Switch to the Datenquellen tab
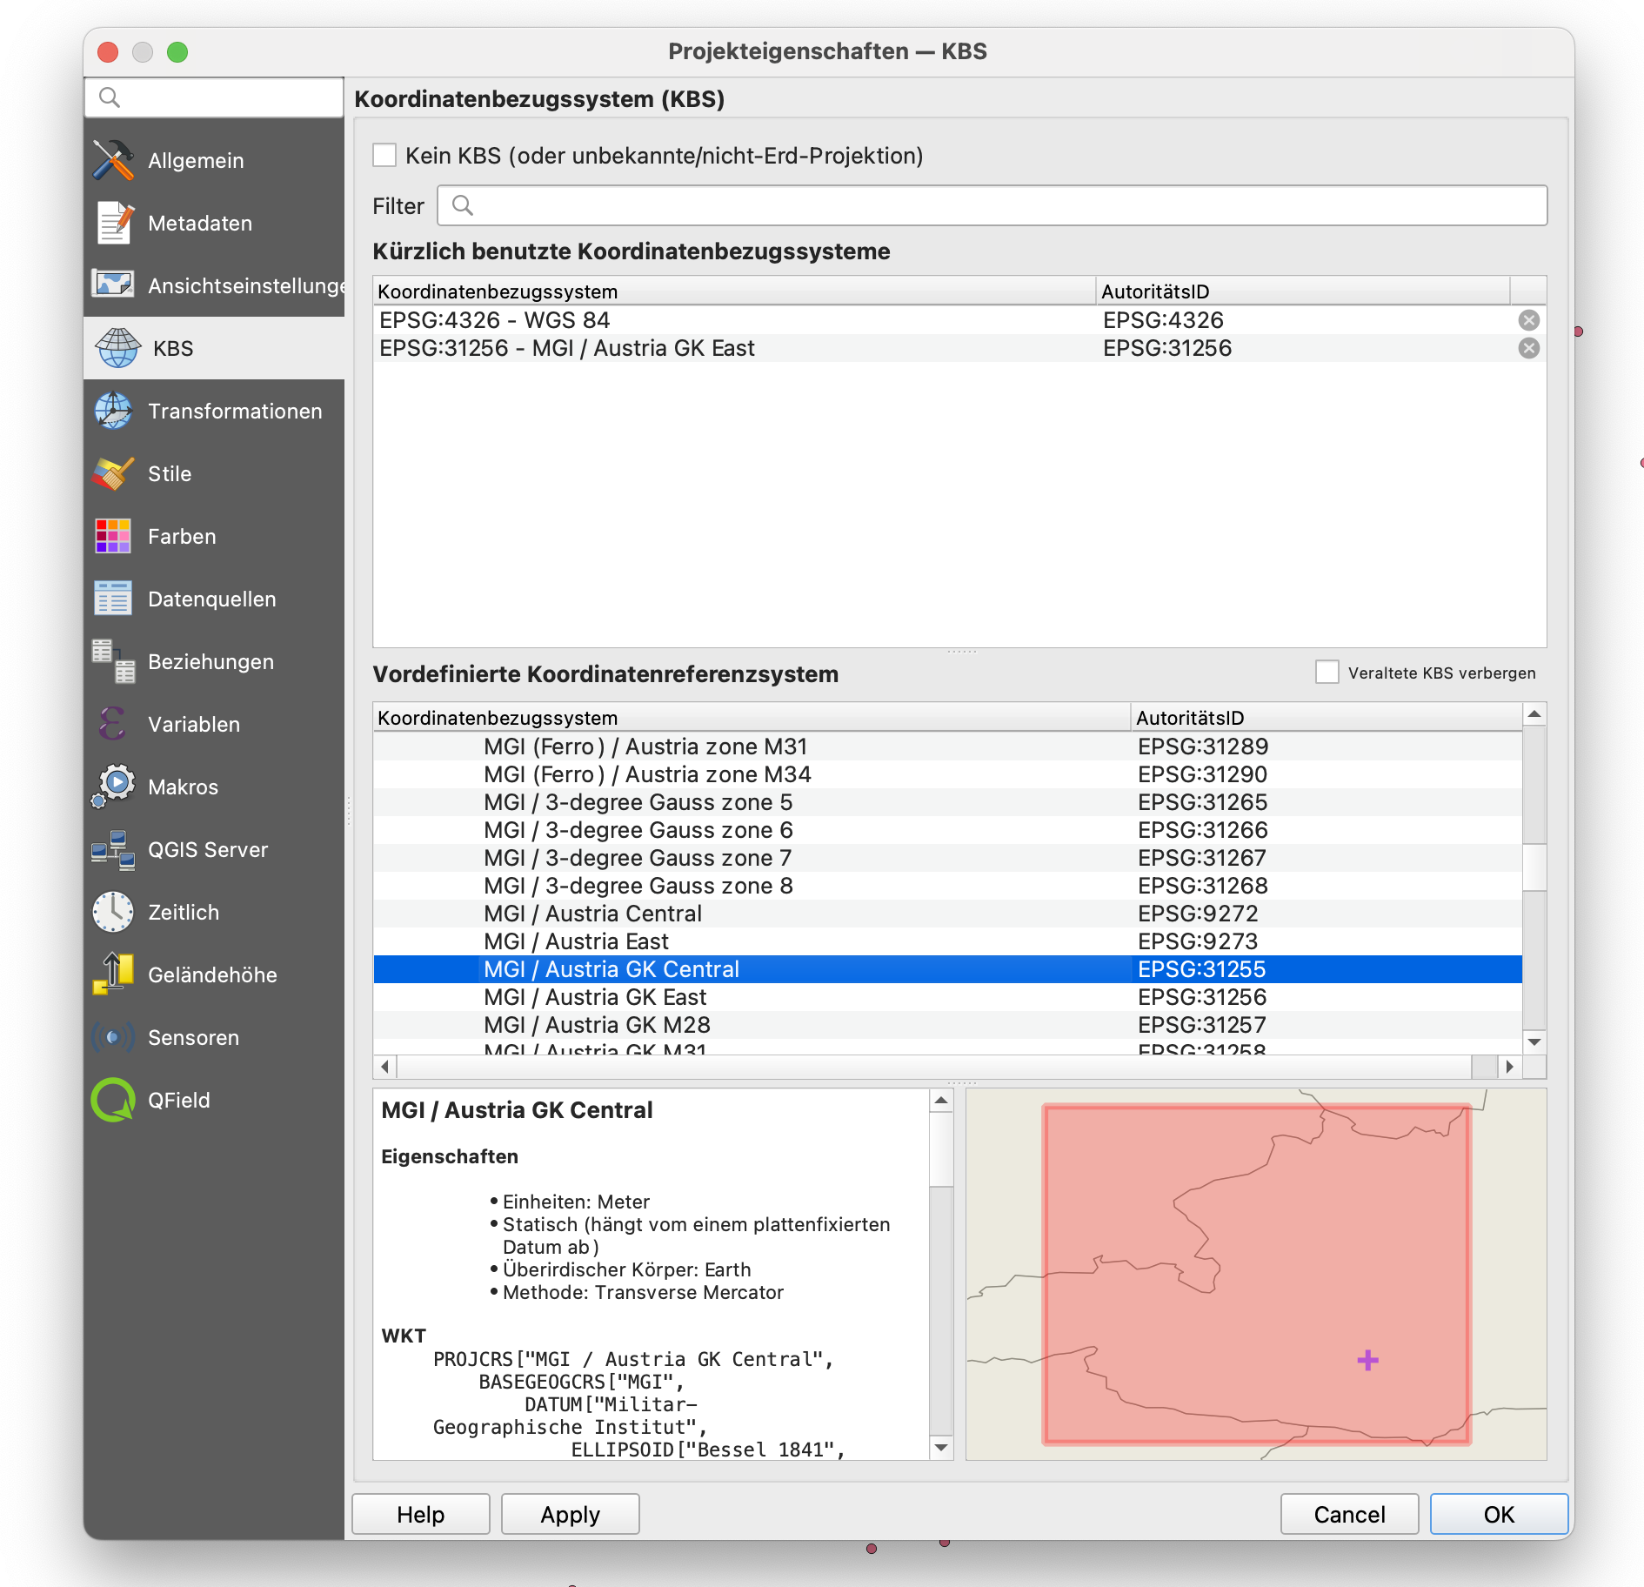The width and height of the screenshot is (1644, 1587). [x=214, y=599]
